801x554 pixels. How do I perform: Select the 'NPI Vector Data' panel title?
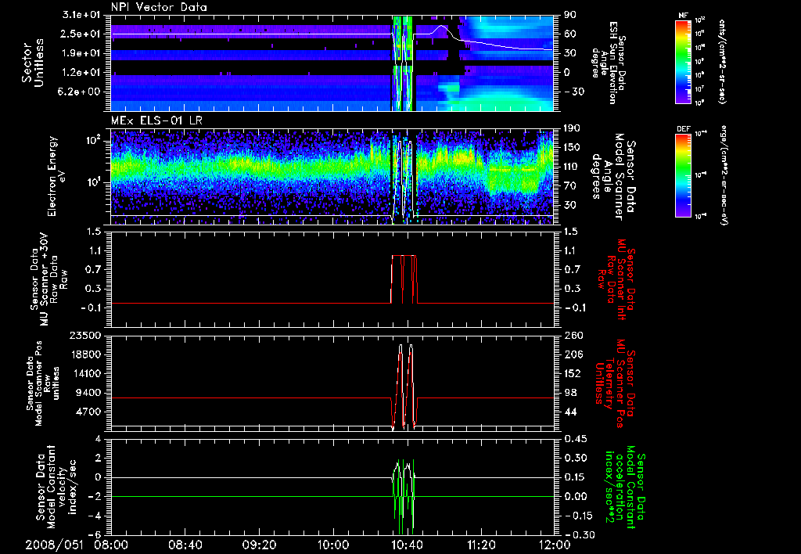click(159, 7)
